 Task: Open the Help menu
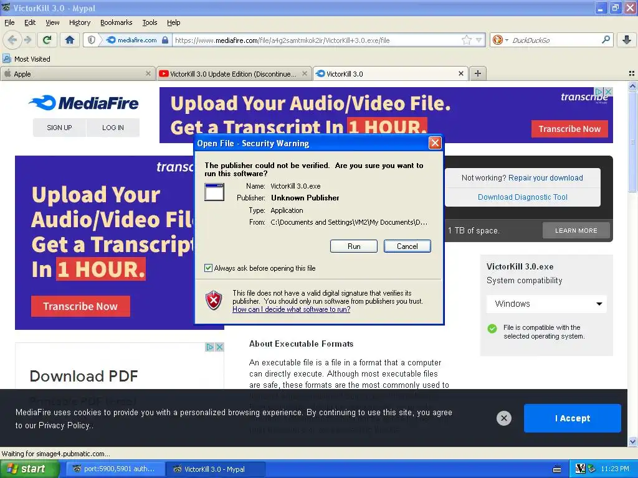click(173, 22)
